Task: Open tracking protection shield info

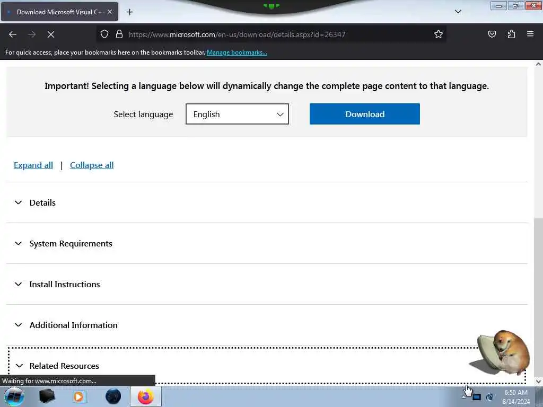Action: pos(104,34)
